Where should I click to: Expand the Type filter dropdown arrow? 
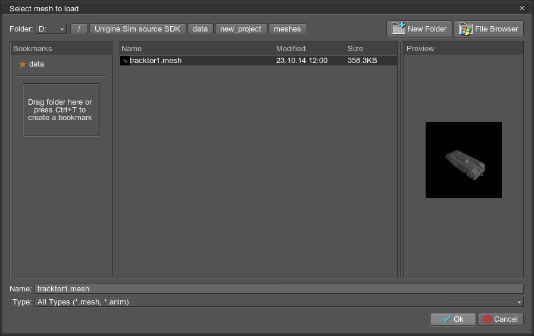519,302
